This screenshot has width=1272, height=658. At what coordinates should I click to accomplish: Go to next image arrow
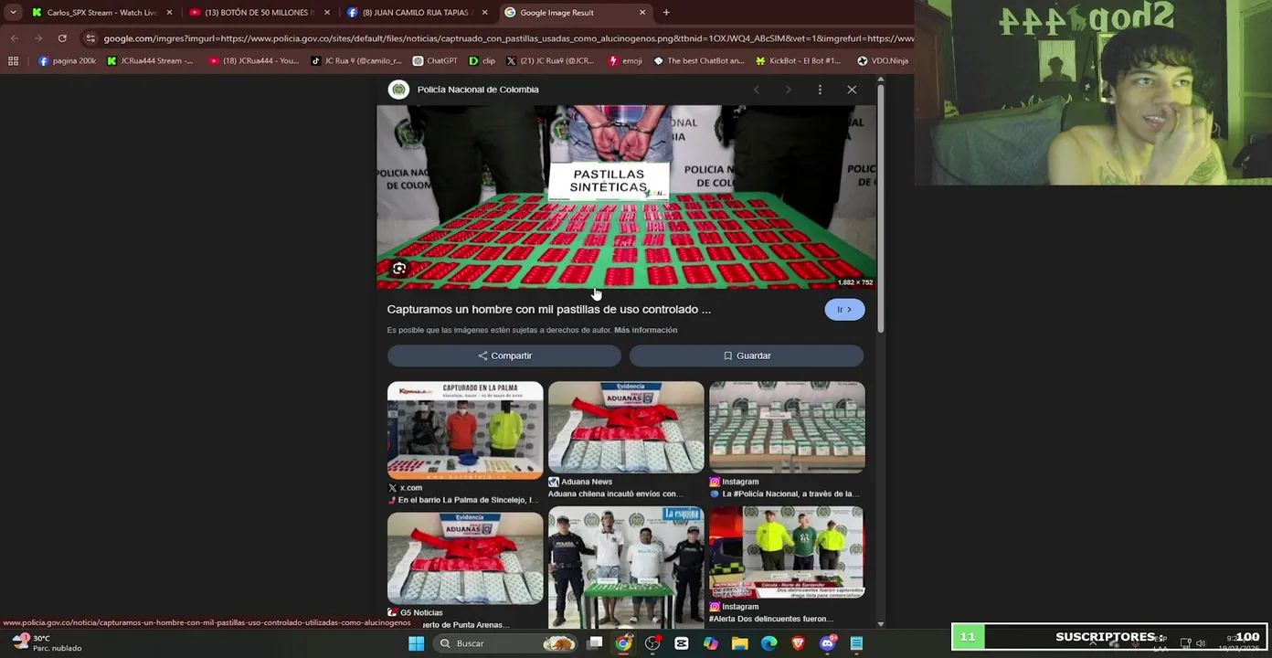tap(788, 90)
